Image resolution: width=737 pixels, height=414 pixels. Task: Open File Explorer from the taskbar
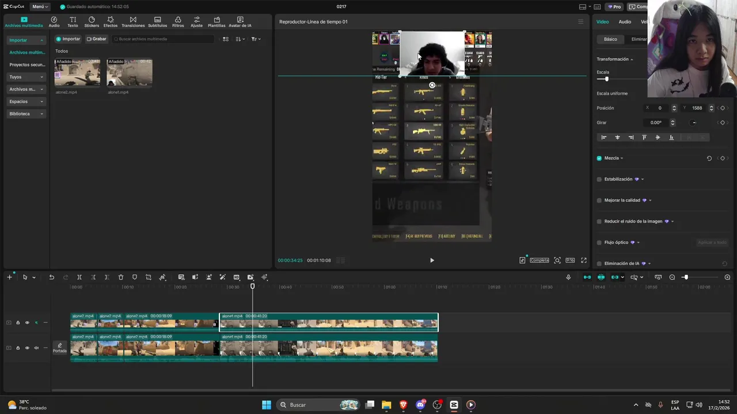coord(386,405)
